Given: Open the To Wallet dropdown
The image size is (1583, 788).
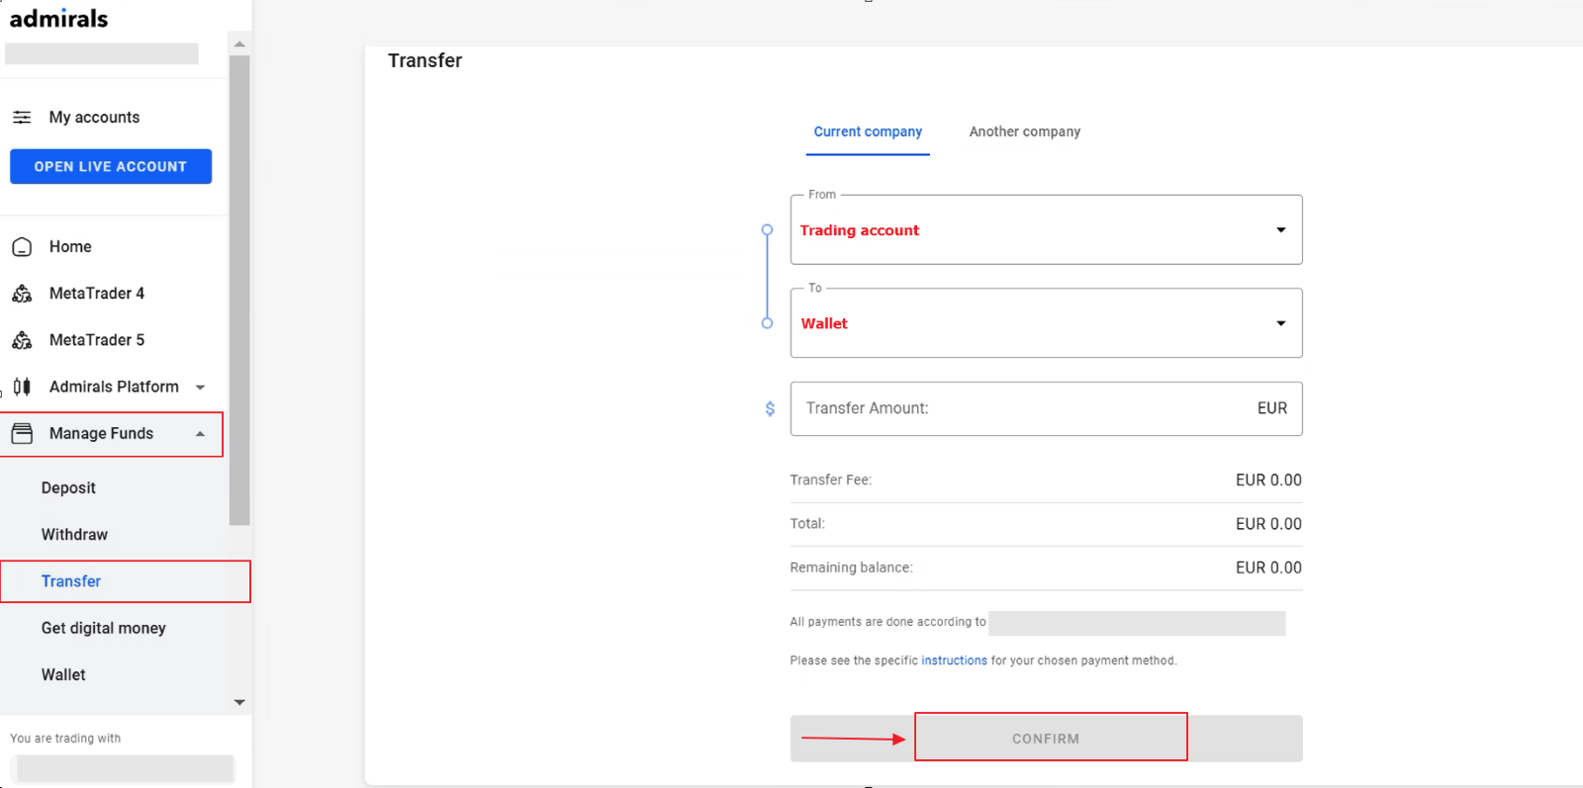Looking at the screenshot, I should [1046, 323].
